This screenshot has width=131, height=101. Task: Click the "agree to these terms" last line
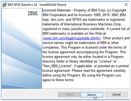(58, 80)
